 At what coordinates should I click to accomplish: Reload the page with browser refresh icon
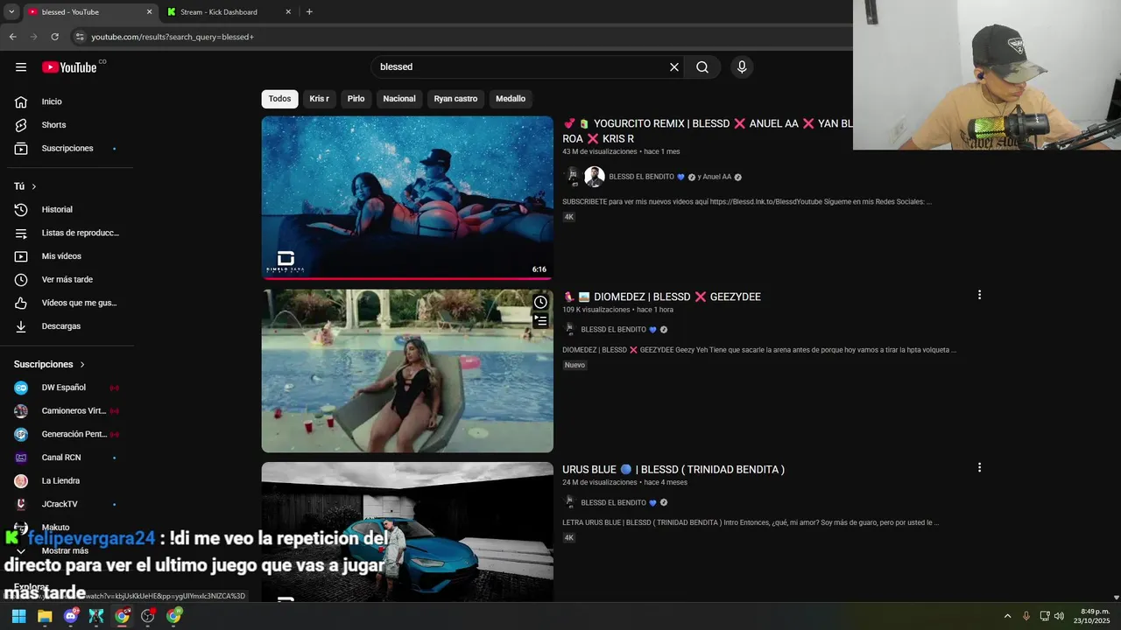pyautogui.click(x=54, y=37)
